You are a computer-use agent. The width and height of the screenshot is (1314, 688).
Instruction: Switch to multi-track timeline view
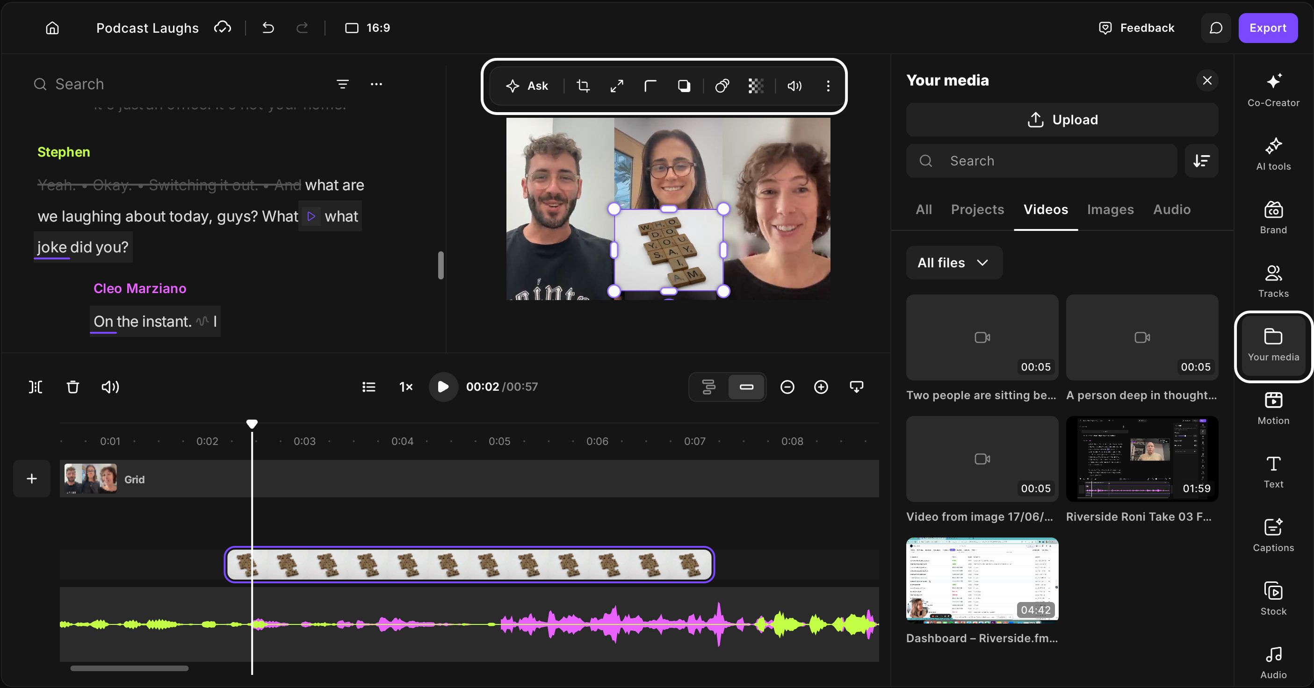coord(708,387)
